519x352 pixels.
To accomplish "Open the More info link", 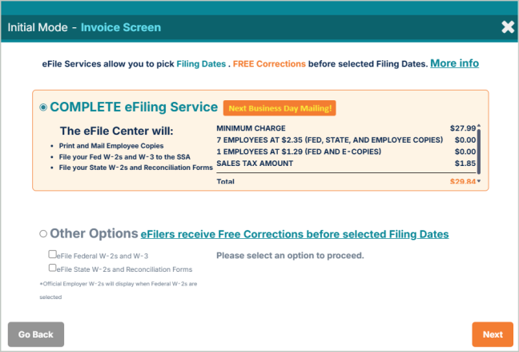I will point(454,63).
